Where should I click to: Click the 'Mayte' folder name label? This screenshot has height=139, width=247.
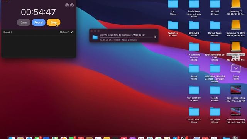[215, 98]
